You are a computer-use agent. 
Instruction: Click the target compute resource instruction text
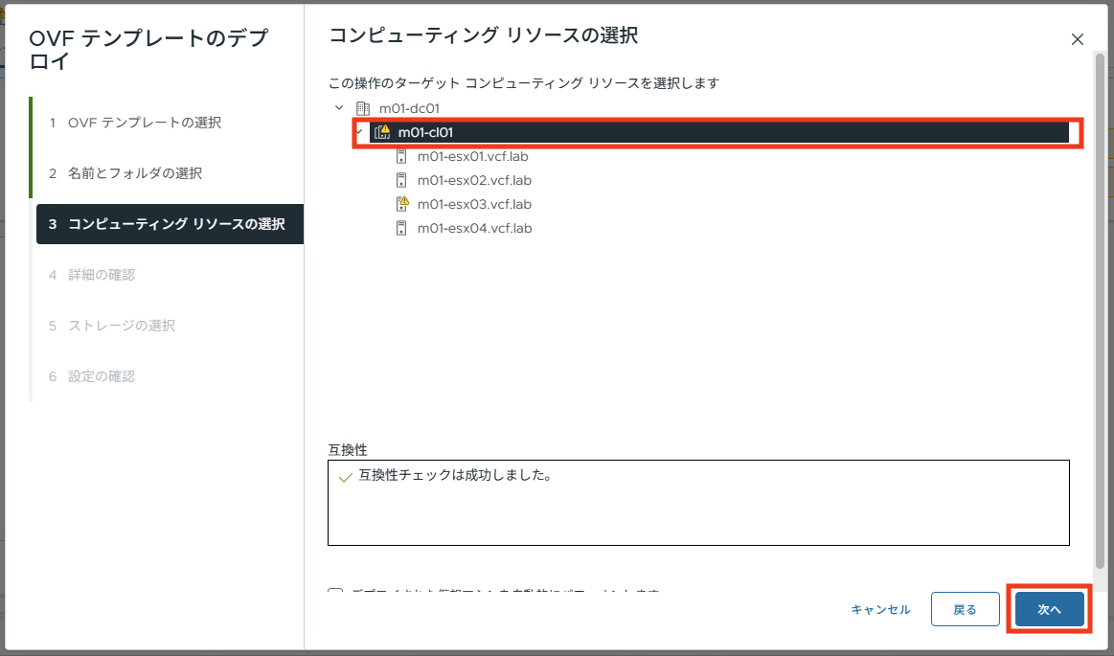coord(524,83)
